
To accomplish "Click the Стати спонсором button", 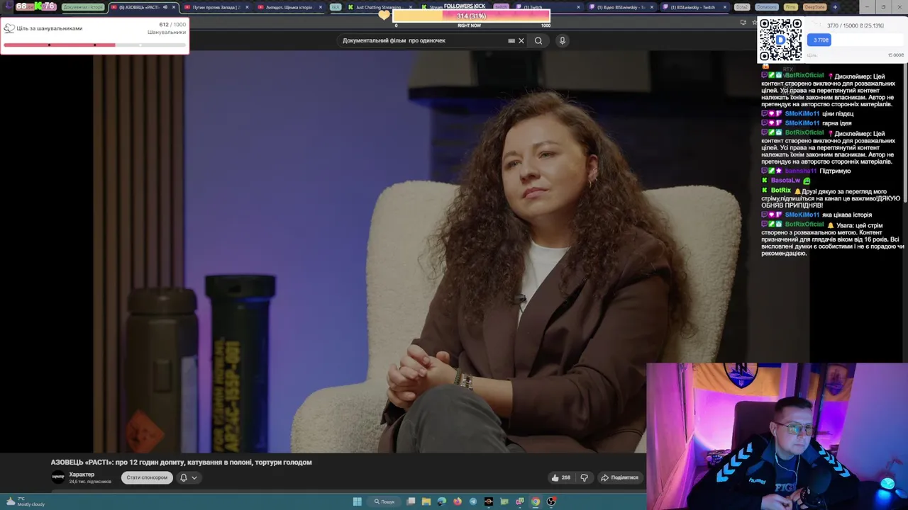I will click(x=147, y=477).
